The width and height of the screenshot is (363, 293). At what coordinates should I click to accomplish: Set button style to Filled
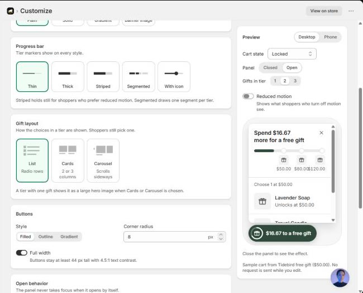point(26,237)
